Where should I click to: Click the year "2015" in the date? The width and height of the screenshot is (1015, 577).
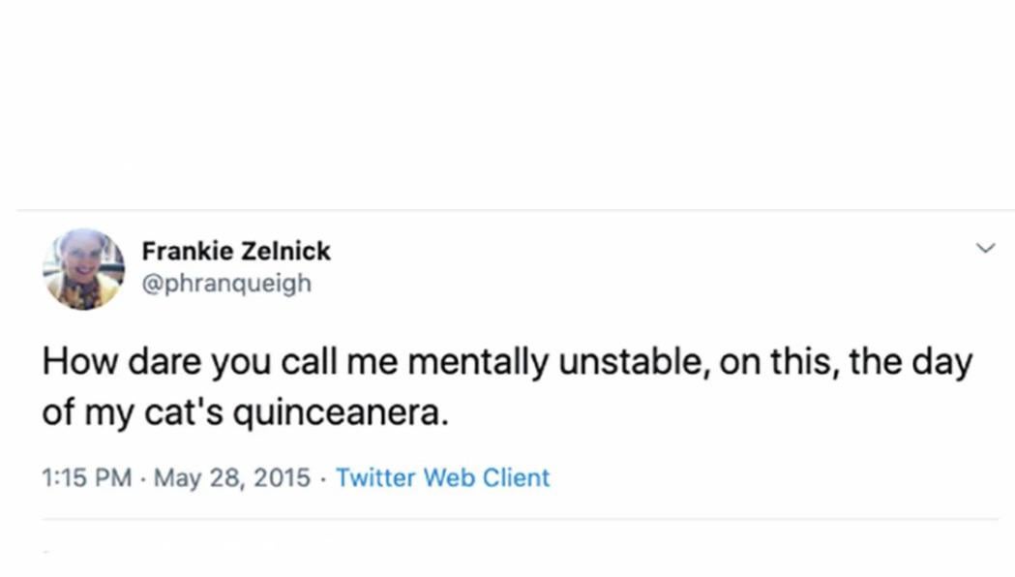[x=283, y=477]
